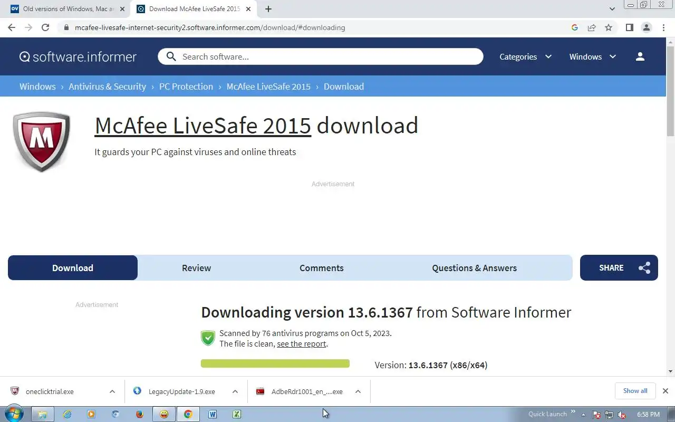Open the Comments tab
Viewport: 675px width, 422px height.
[322, 268]
